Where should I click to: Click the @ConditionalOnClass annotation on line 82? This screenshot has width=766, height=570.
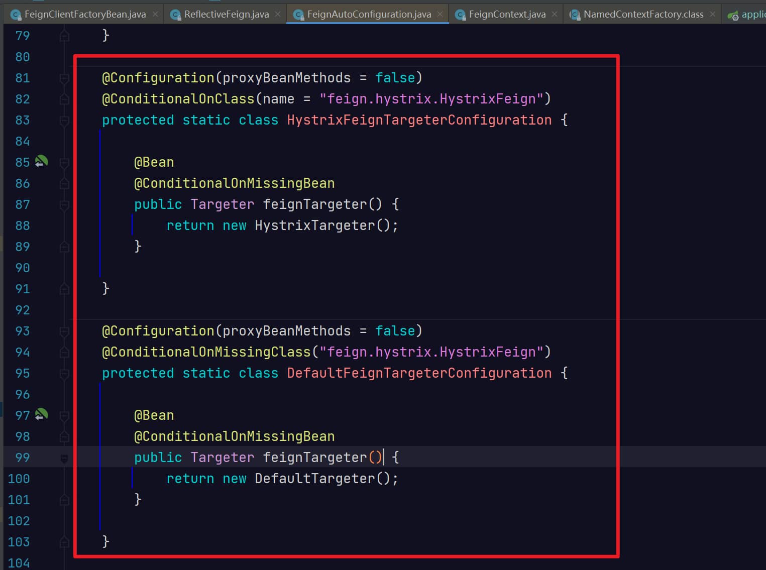click(178, 99)
